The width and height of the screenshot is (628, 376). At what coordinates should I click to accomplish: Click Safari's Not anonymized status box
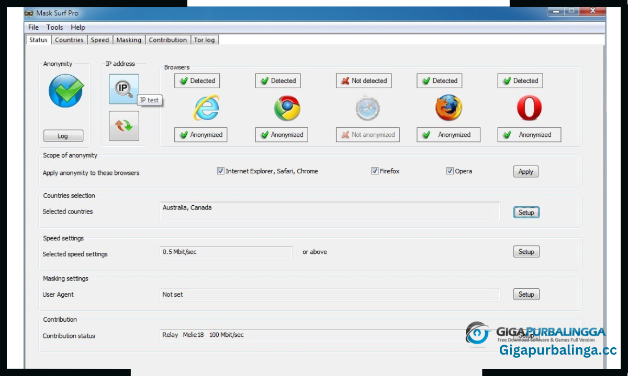[x=368, y=135]
